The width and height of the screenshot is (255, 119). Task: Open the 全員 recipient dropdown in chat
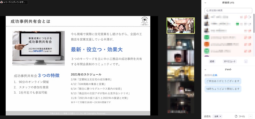(x=217, y=116)
